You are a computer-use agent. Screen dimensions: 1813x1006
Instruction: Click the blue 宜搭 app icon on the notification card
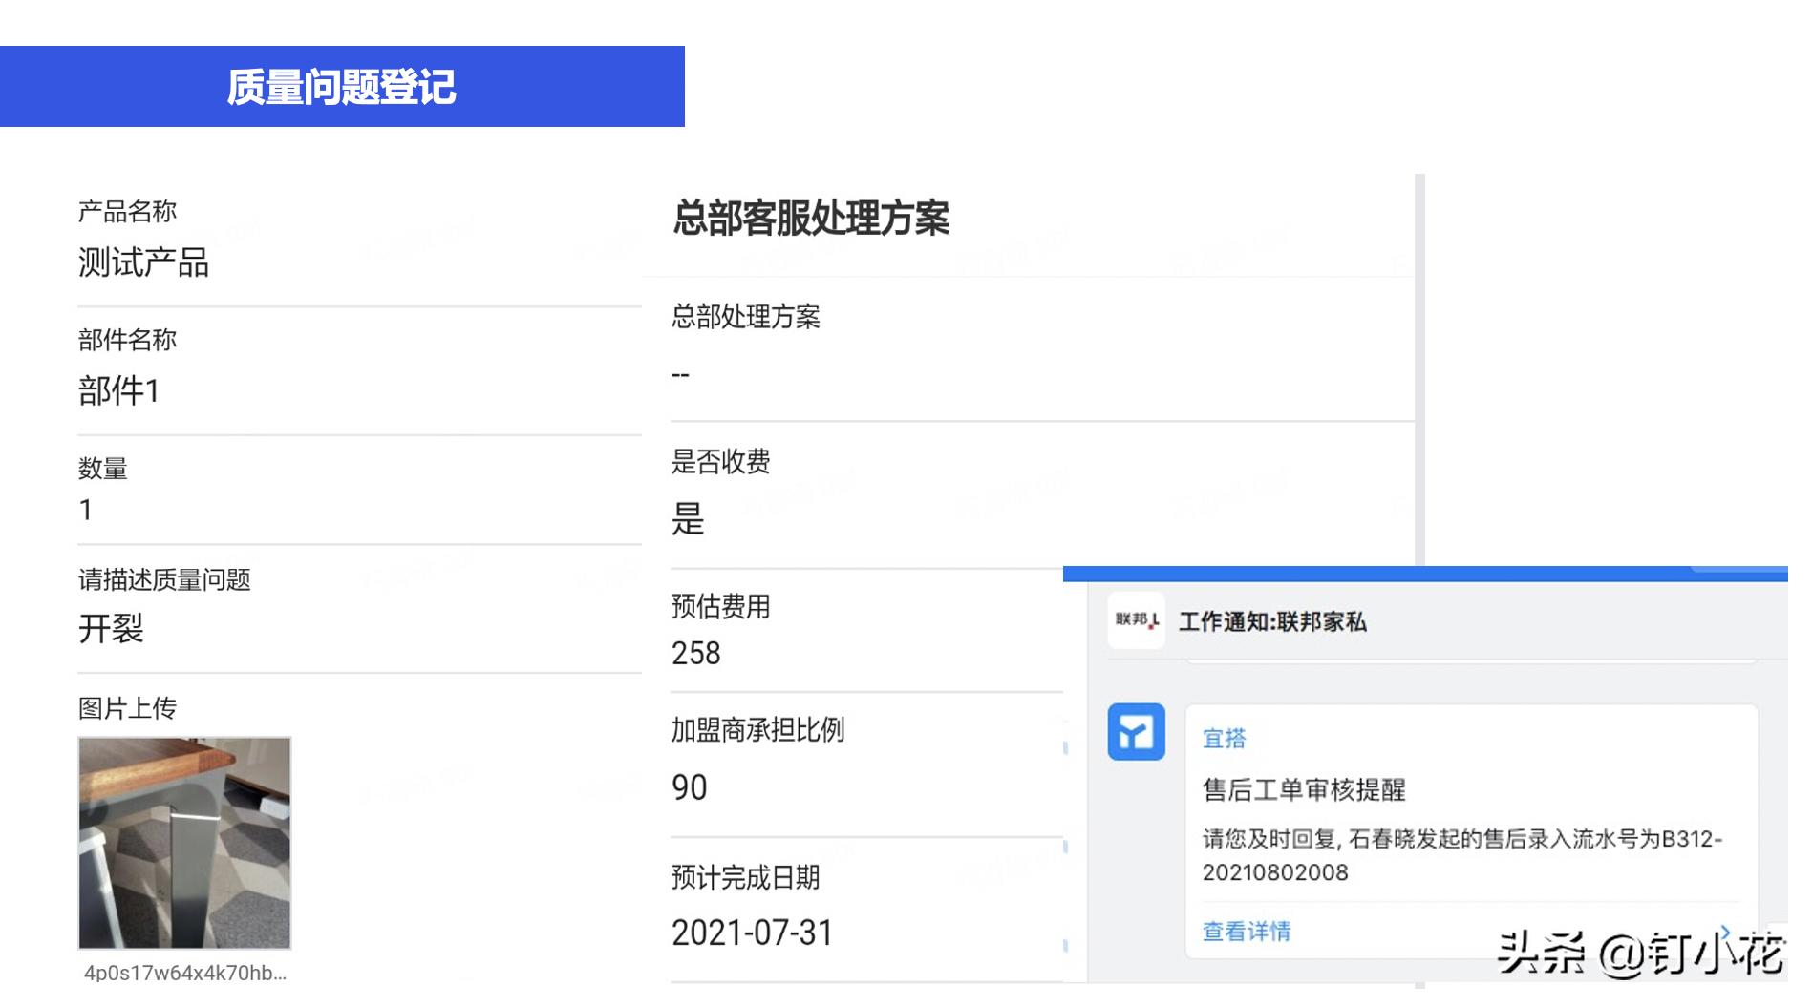click(x=1135, y=733)
